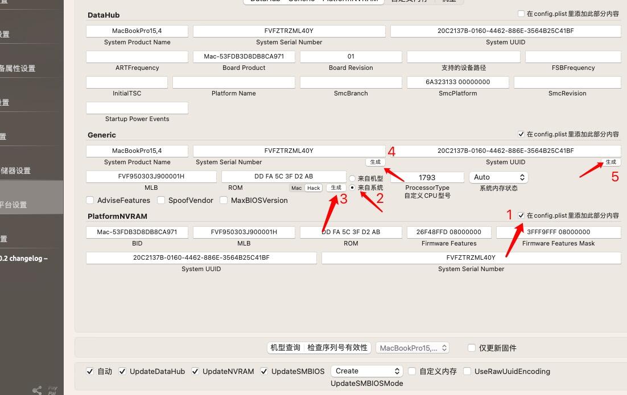Image resolution: width=627 pixels, height=395 pixels.
Task: Open the MacBookPro15 model dropdown
Action: pos(412,348)
